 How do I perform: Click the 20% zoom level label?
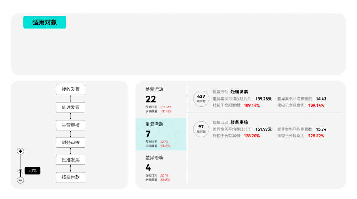32,171
